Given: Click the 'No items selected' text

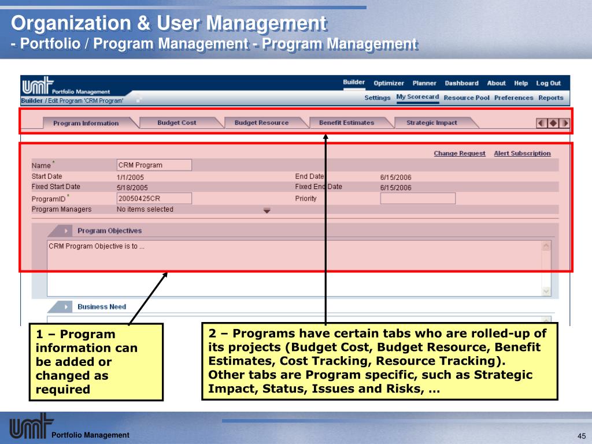Looking at the screenshot, I should tap(145, 209).
